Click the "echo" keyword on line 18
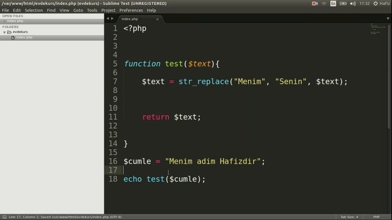This screenshot has width=392, height=220. click(x=132, y=179)
